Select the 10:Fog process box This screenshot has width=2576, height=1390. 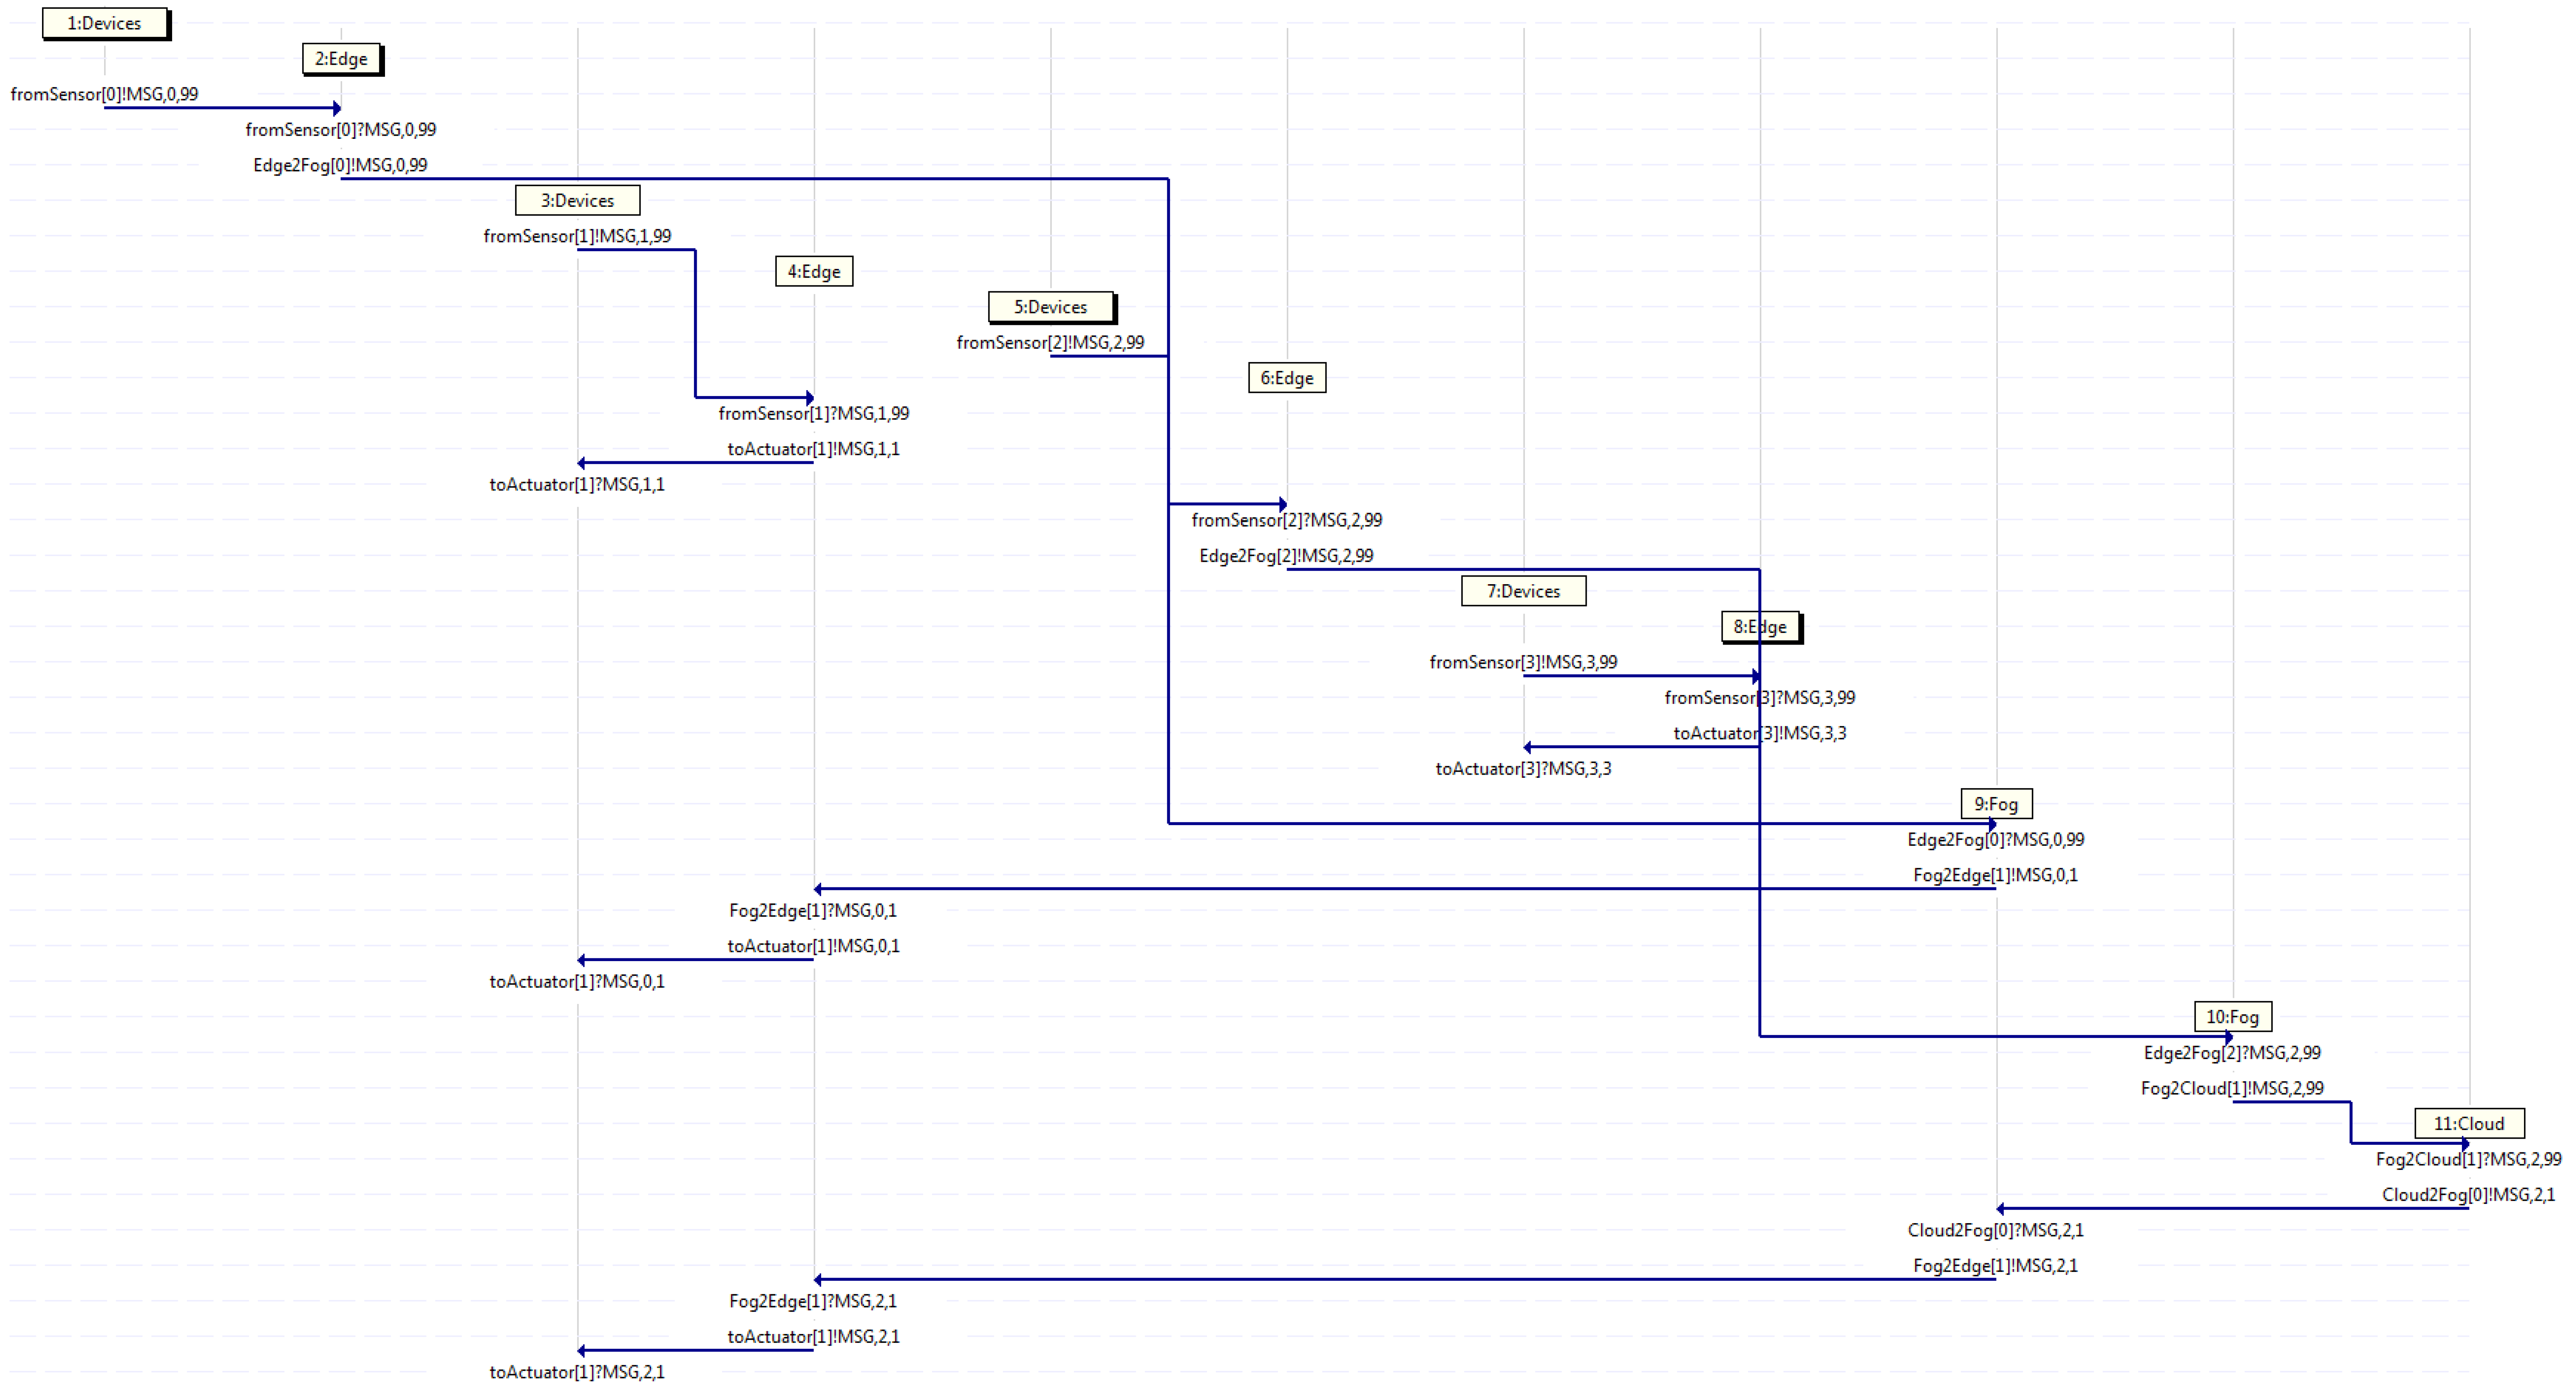tap(2232, 1017)
